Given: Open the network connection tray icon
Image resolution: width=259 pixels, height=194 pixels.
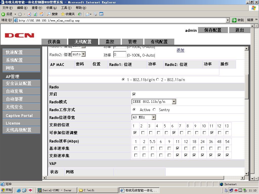Looking at the screenshot, I should [x=231, y=190].
